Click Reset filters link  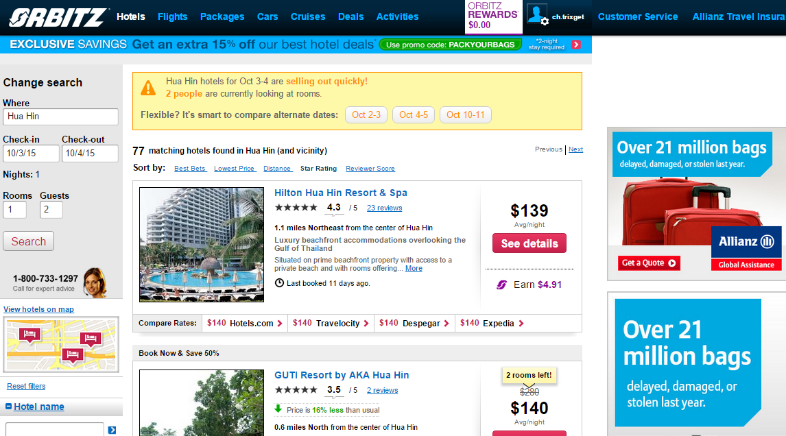[26, 386]
